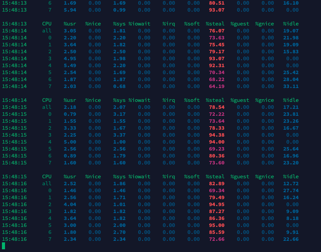Screen dimensions: 321x252
Task: Select the %idle value 9.91
Action: pos(292,233)
